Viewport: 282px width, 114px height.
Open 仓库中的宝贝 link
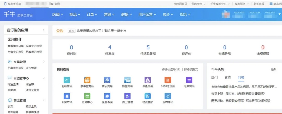[34, 46]
